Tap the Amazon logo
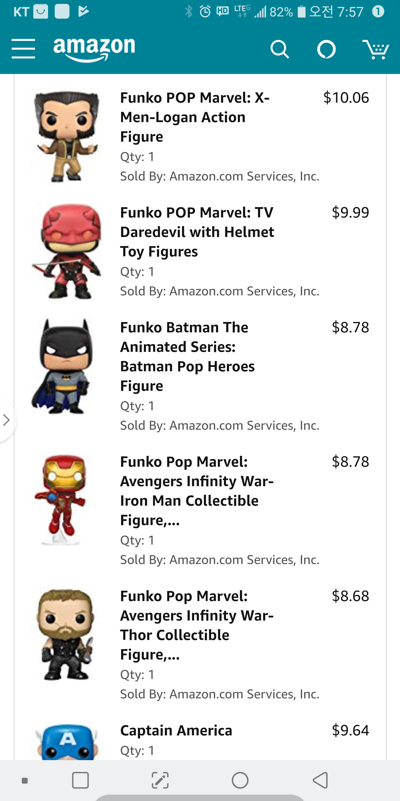 [x=94, y=49]
